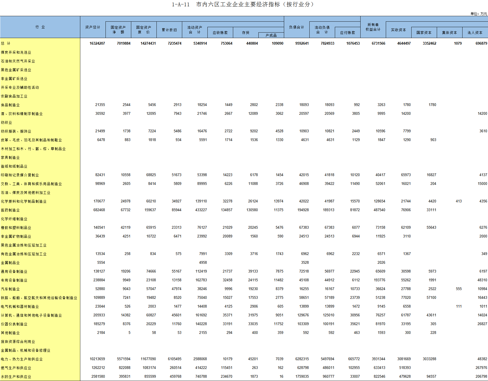The image size is (488, 381).
Task: Click the 电气机械和器材制造业 row label
Action: coord(20,306)
